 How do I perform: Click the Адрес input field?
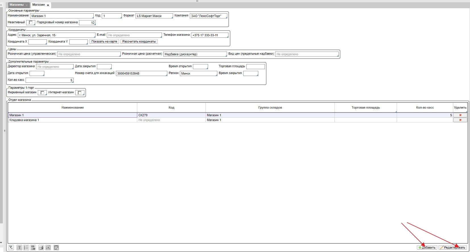[x=56, y=35]
